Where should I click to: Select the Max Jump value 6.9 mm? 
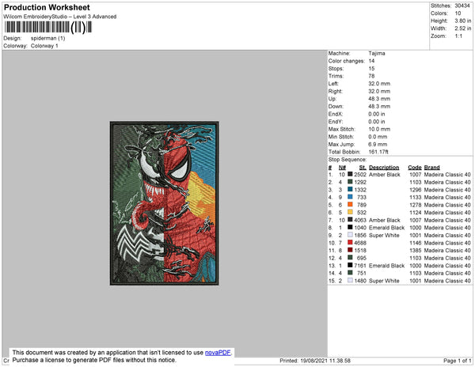378,144
